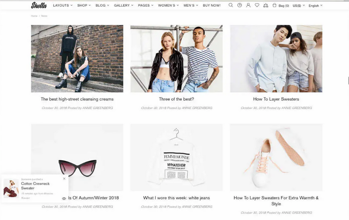The image size is (349, 220).
Task: Click the Buy Now! link
Action: [x=211, y=6]
